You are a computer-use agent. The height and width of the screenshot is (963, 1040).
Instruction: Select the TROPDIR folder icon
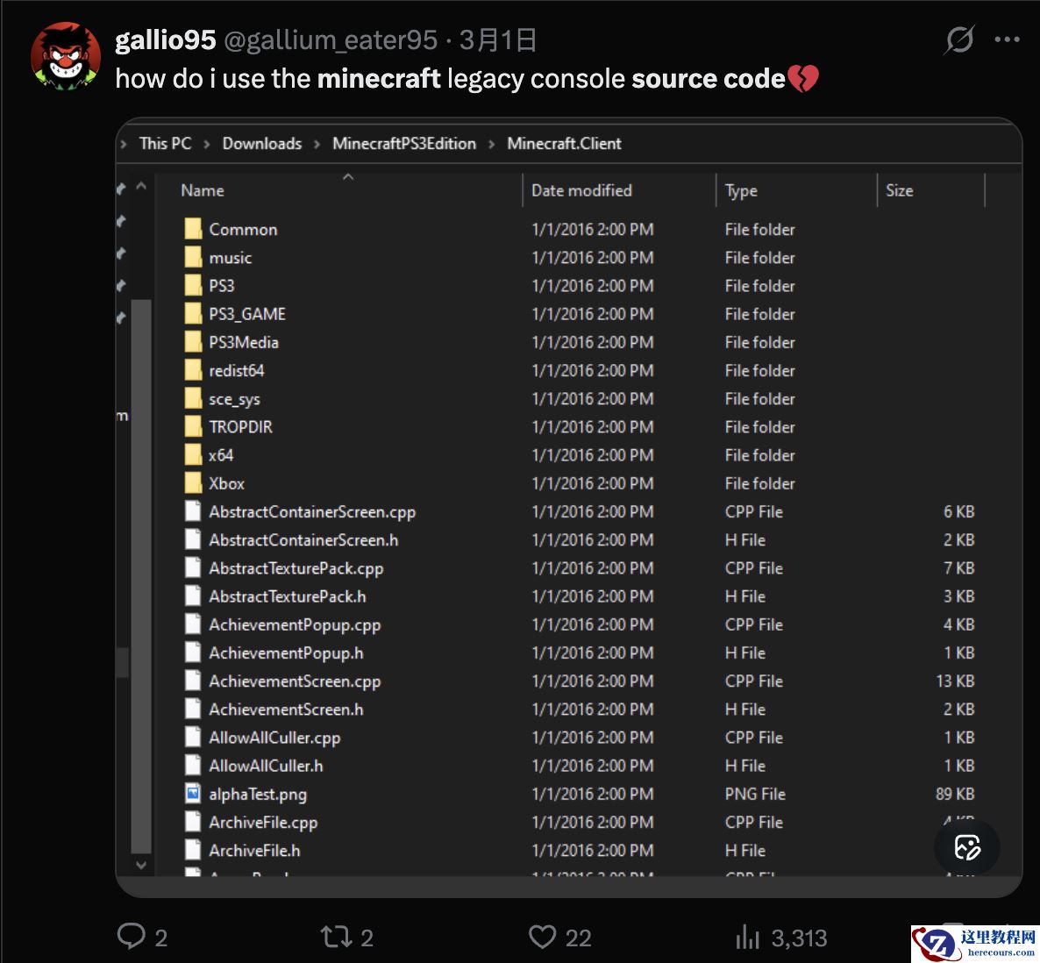[193, 426]
